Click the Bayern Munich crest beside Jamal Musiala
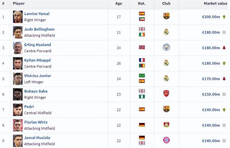The image size is (230, 148). coord(166,140)
